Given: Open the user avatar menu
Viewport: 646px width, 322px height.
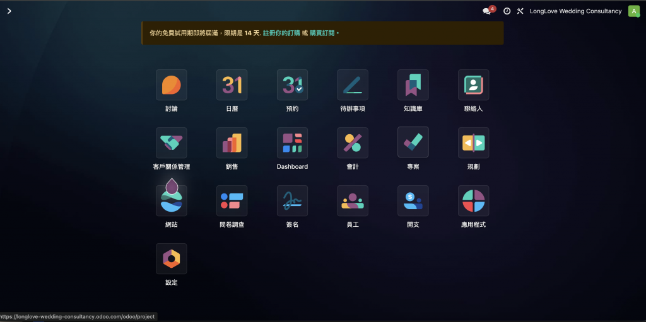Looking at the screenshot, I should tap(633, 11).
